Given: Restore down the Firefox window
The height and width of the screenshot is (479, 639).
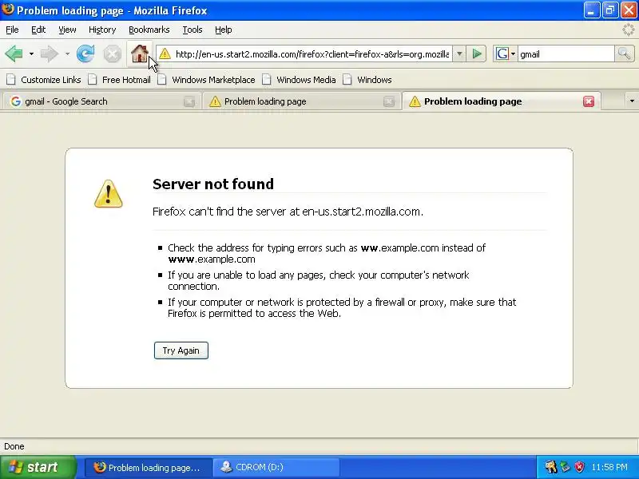Looking at the screenshot, I should 610,10.
